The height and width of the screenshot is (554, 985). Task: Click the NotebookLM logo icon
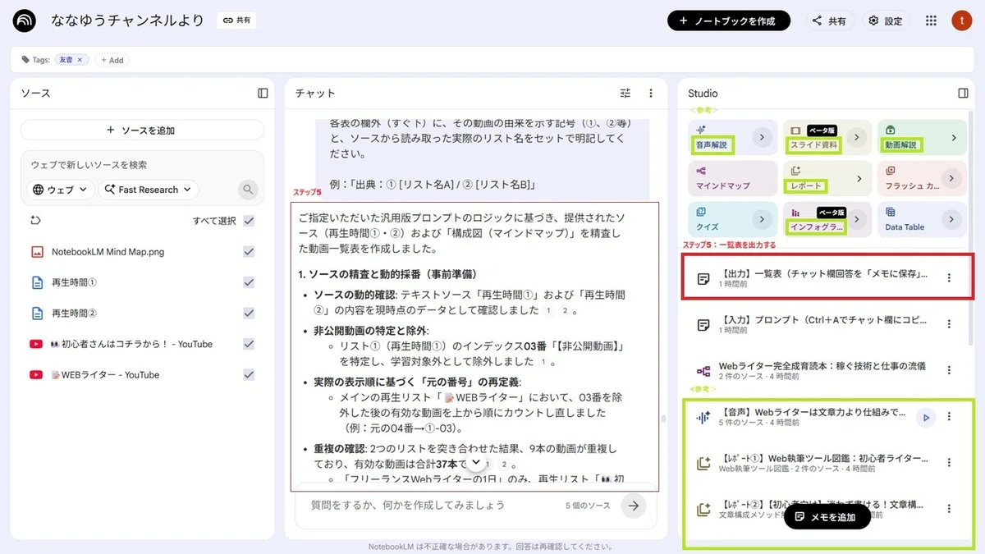25,21
